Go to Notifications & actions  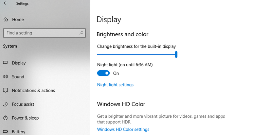coord(33,91)
